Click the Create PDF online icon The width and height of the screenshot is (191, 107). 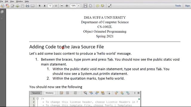[7, 6]
